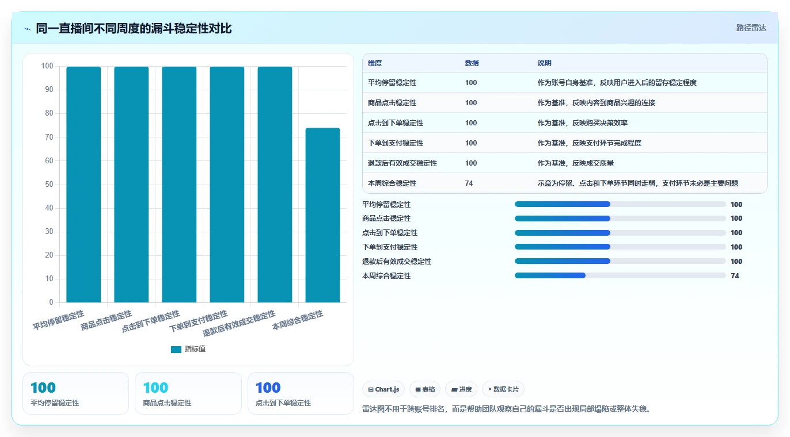Click the footer note starting with 雷达图不用于跨账号排名

click(x=507, y=409)
